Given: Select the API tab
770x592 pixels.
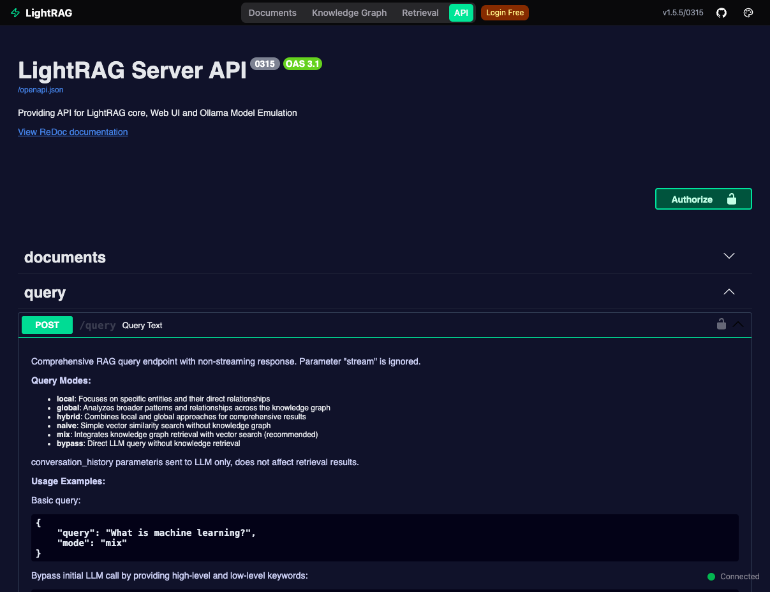Looking at the screenshot, I should (x=461, y=13).
